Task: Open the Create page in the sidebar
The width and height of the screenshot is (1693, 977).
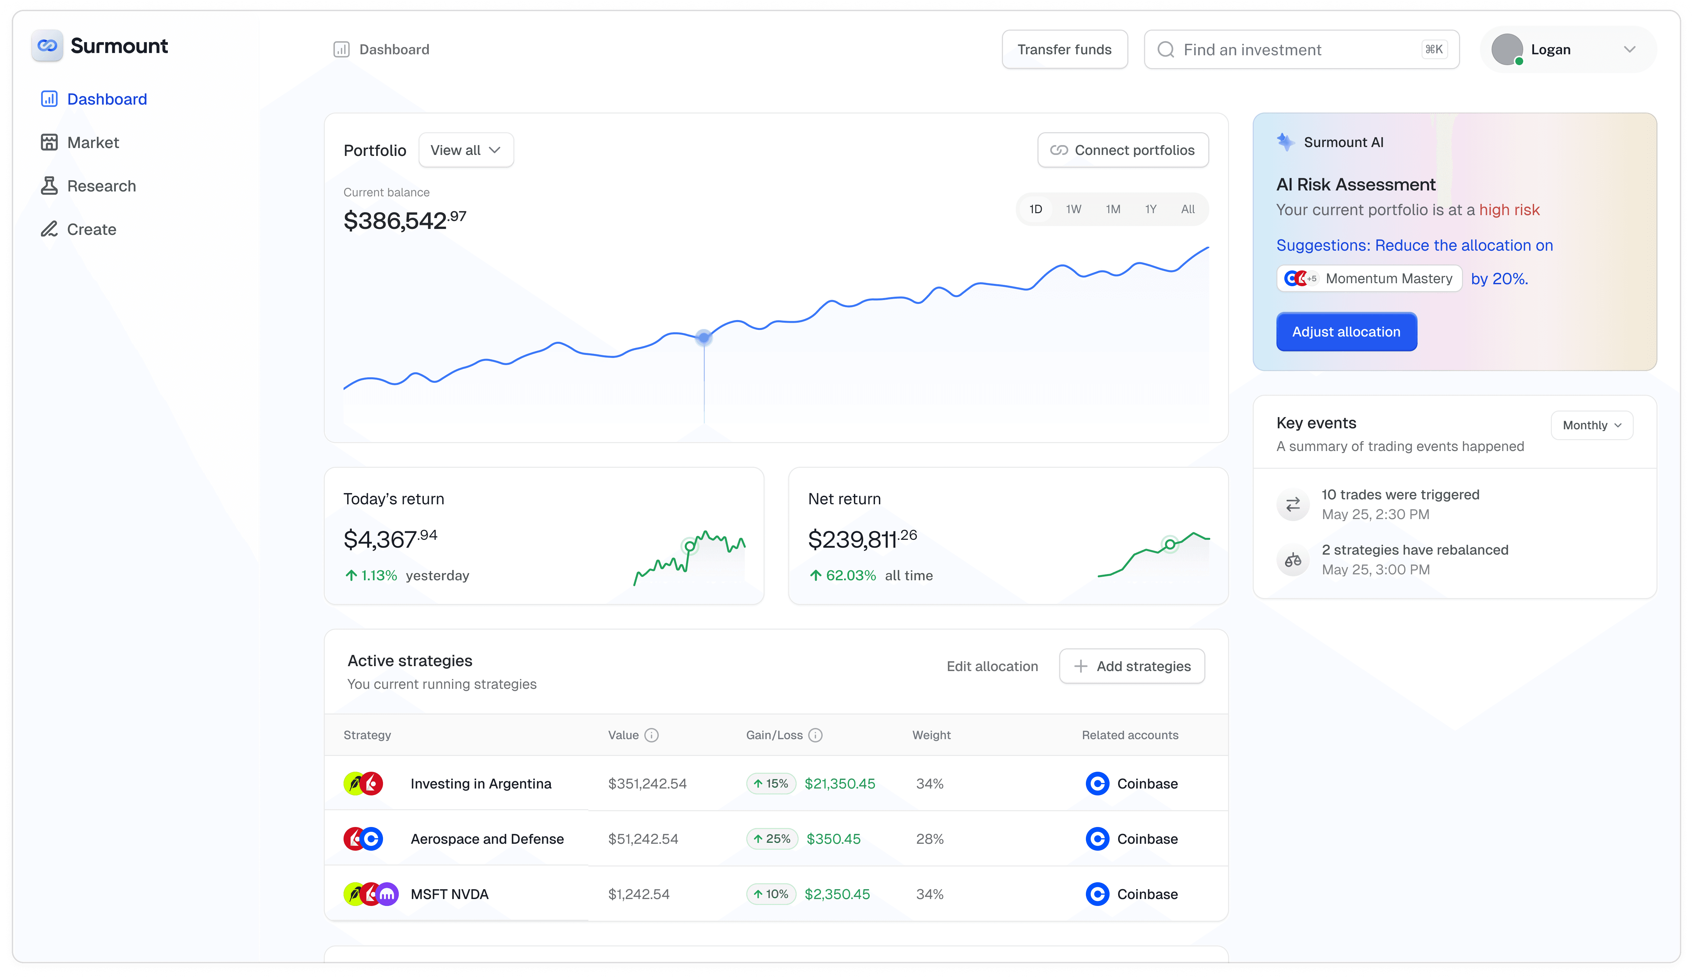Action: [91, 230]
